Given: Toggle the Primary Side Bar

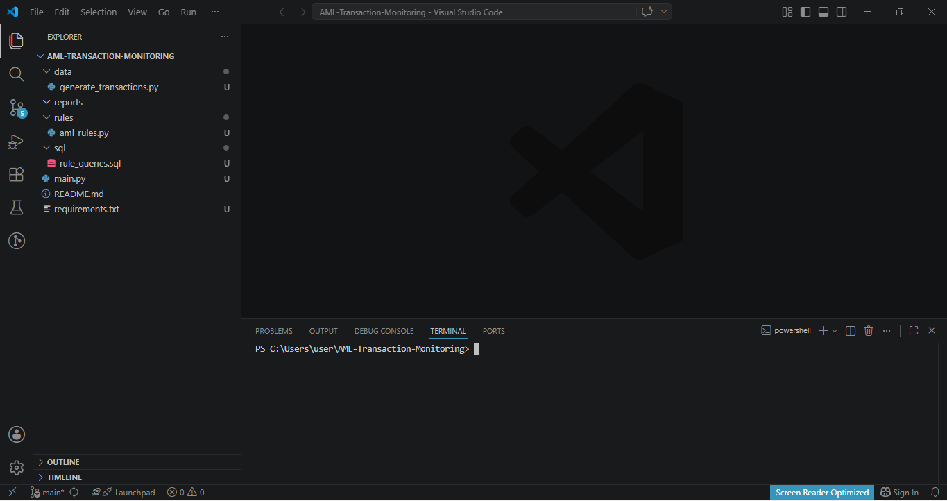Looking at the screenshot, I should pos(805,12).
